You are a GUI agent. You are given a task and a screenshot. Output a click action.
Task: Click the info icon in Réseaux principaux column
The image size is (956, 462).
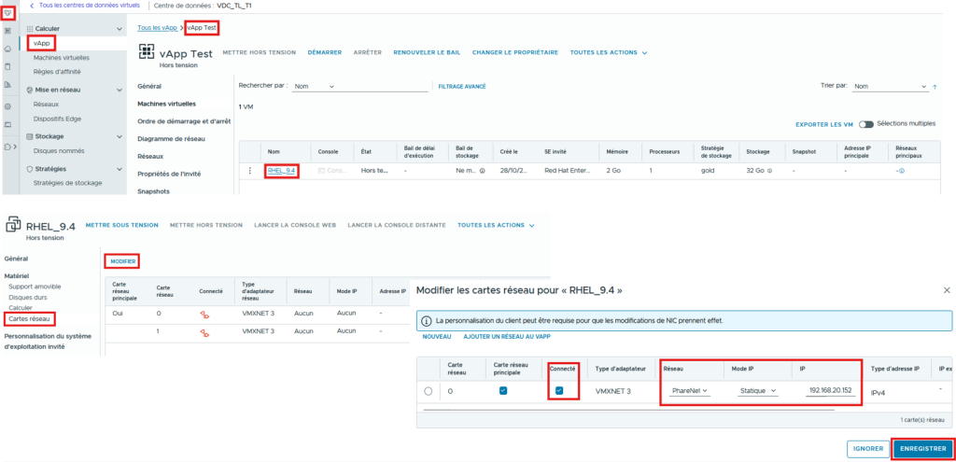(x=901, y=171)
